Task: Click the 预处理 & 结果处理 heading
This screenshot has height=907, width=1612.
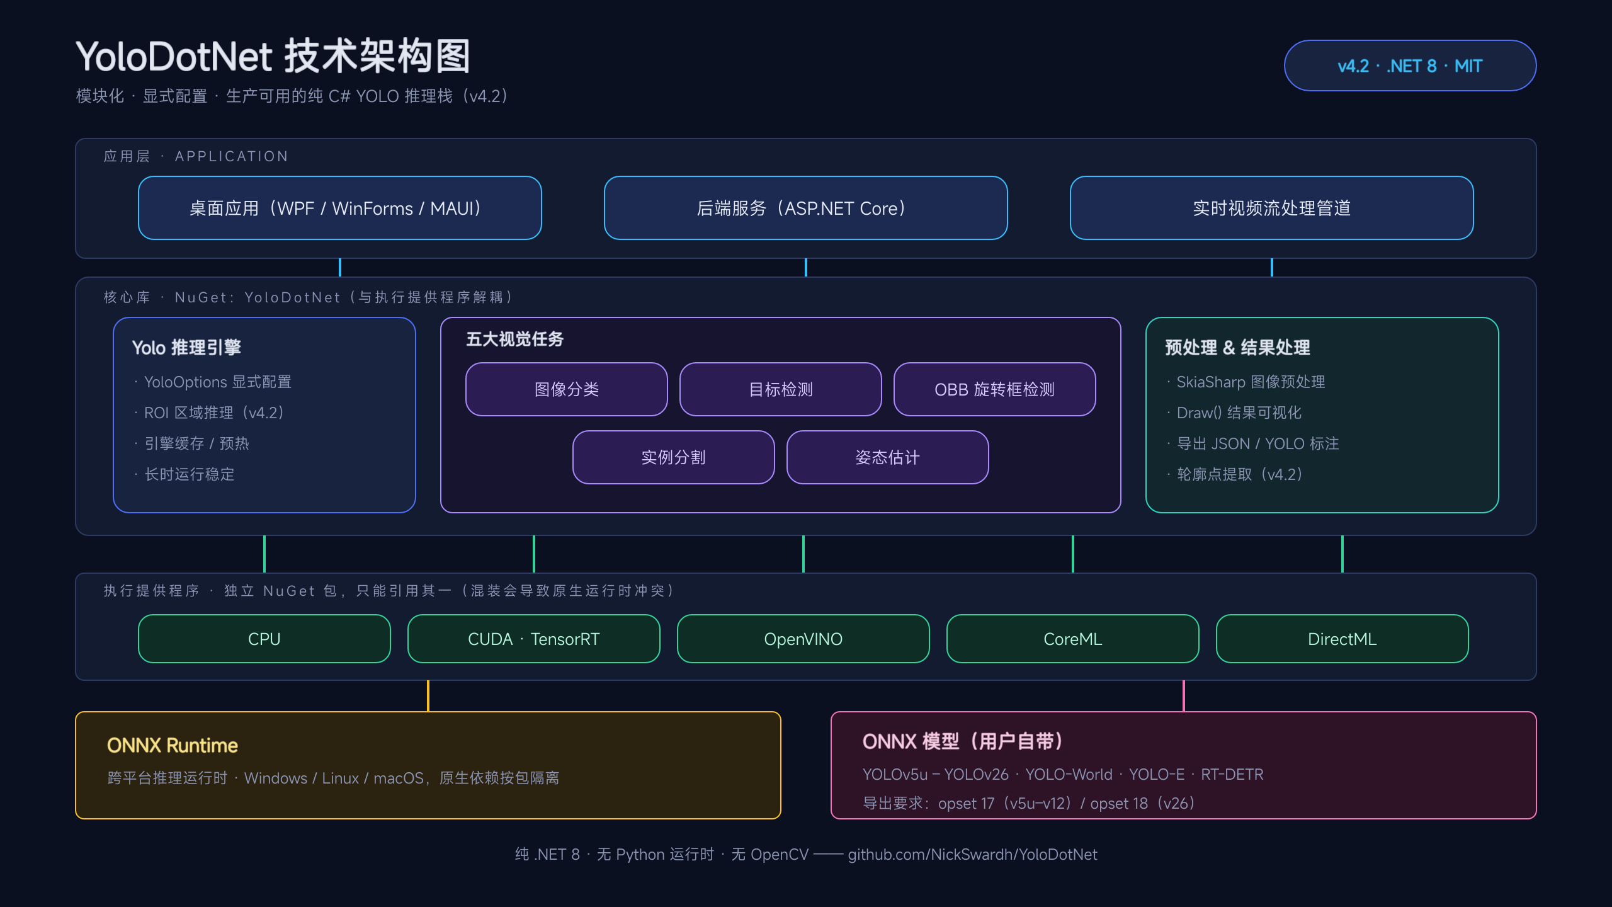Action: [1237, 348]
